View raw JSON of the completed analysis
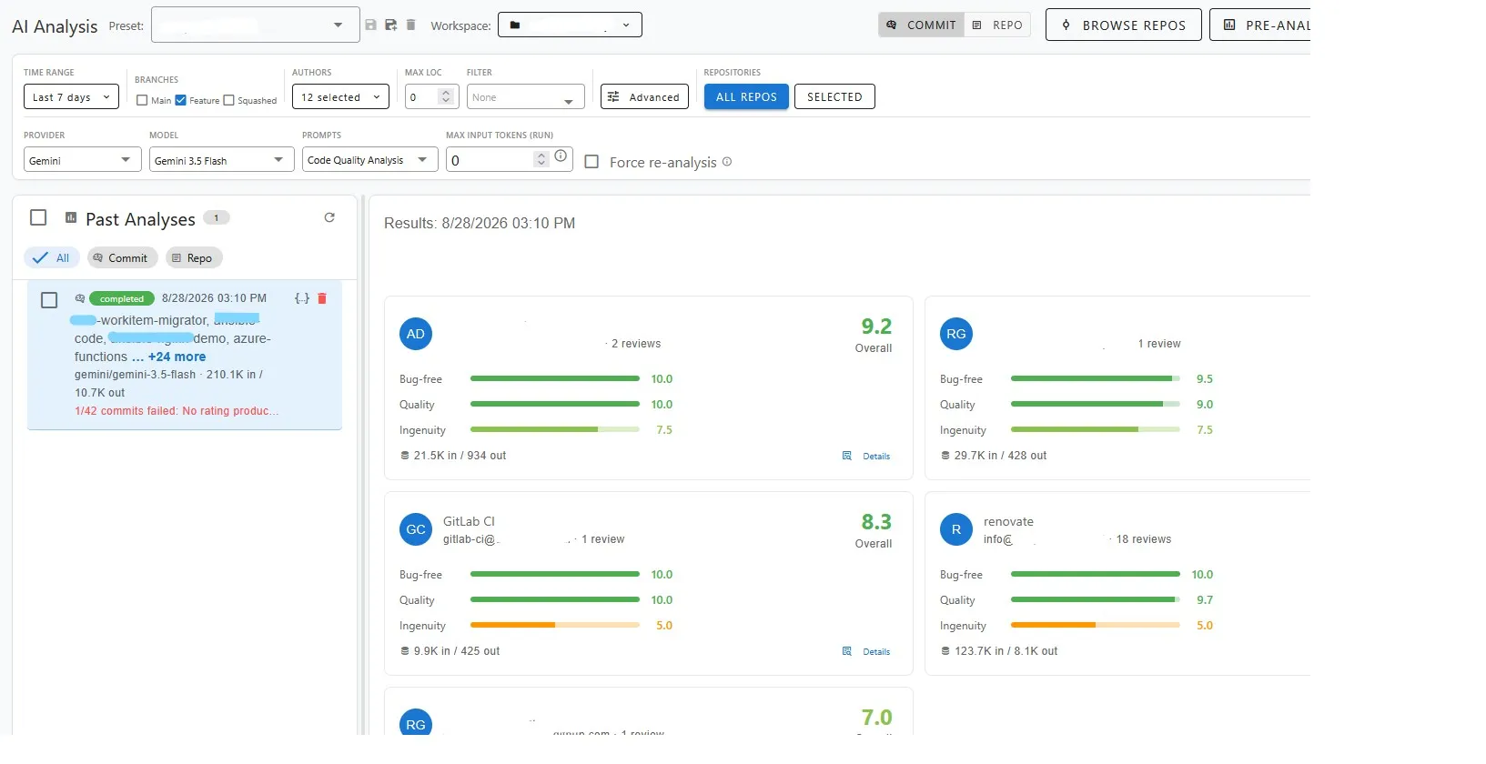The image size is (1486, 764). pos(302,298)
